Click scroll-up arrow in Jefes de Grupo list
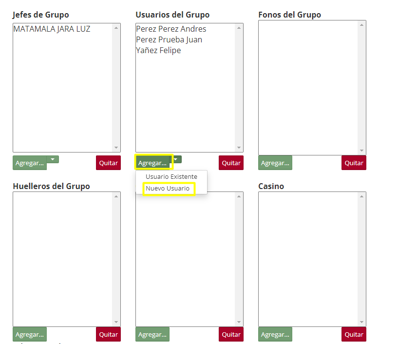 tap(116, 28)
